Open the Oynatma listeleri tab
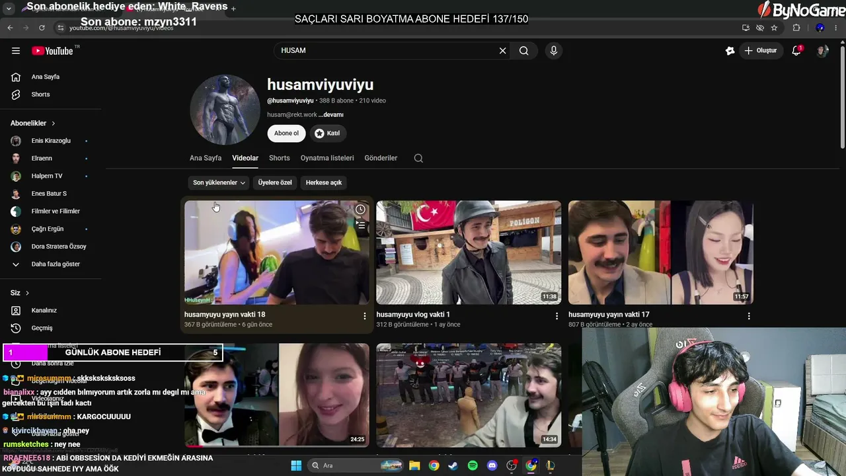 coord(327,158)
